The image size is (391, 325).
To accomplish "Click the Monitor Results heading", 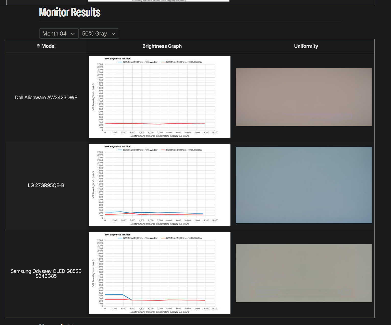I will tap(70, 12).
